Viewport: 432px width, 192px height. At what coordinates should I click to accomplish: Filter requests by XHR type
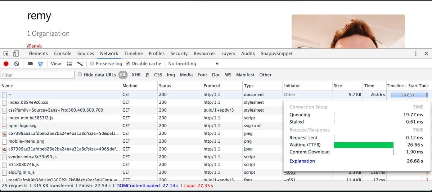point(136,75)
